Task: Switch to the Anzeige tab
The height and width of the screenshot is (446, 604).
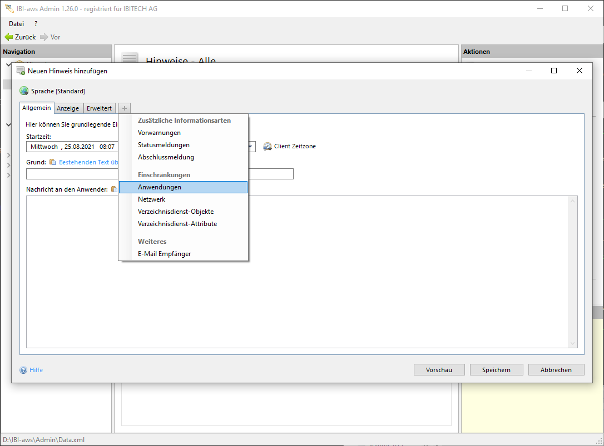Action: [68, 108]
